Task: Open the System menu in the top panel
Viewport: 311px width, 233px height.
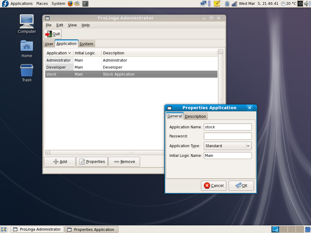Action: click(58, 4)
